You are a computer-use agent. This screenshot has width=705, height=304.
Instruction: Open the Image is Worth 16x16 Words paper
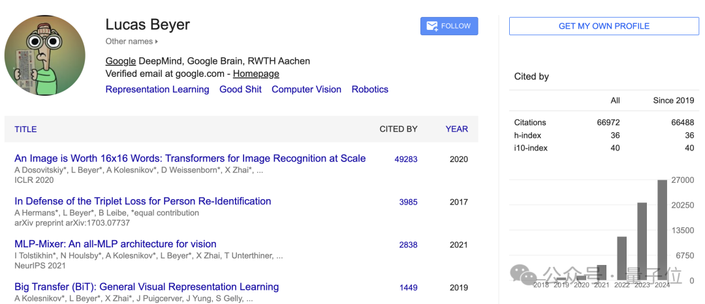190,158
